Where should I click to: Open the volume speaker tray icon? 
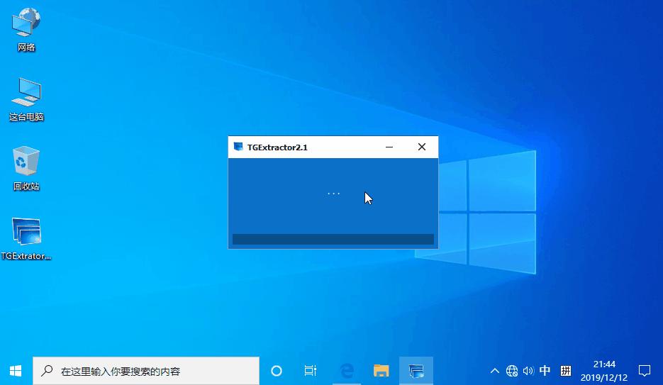tap(528, 371)
